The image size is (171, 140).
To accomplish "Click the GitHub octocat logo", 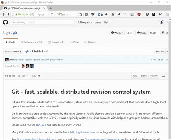I will 5,22.
